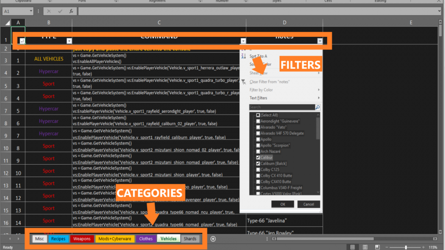Check the Apollo "Scorpion" checkbox
The image size is (445, 250).
(258, 145)
